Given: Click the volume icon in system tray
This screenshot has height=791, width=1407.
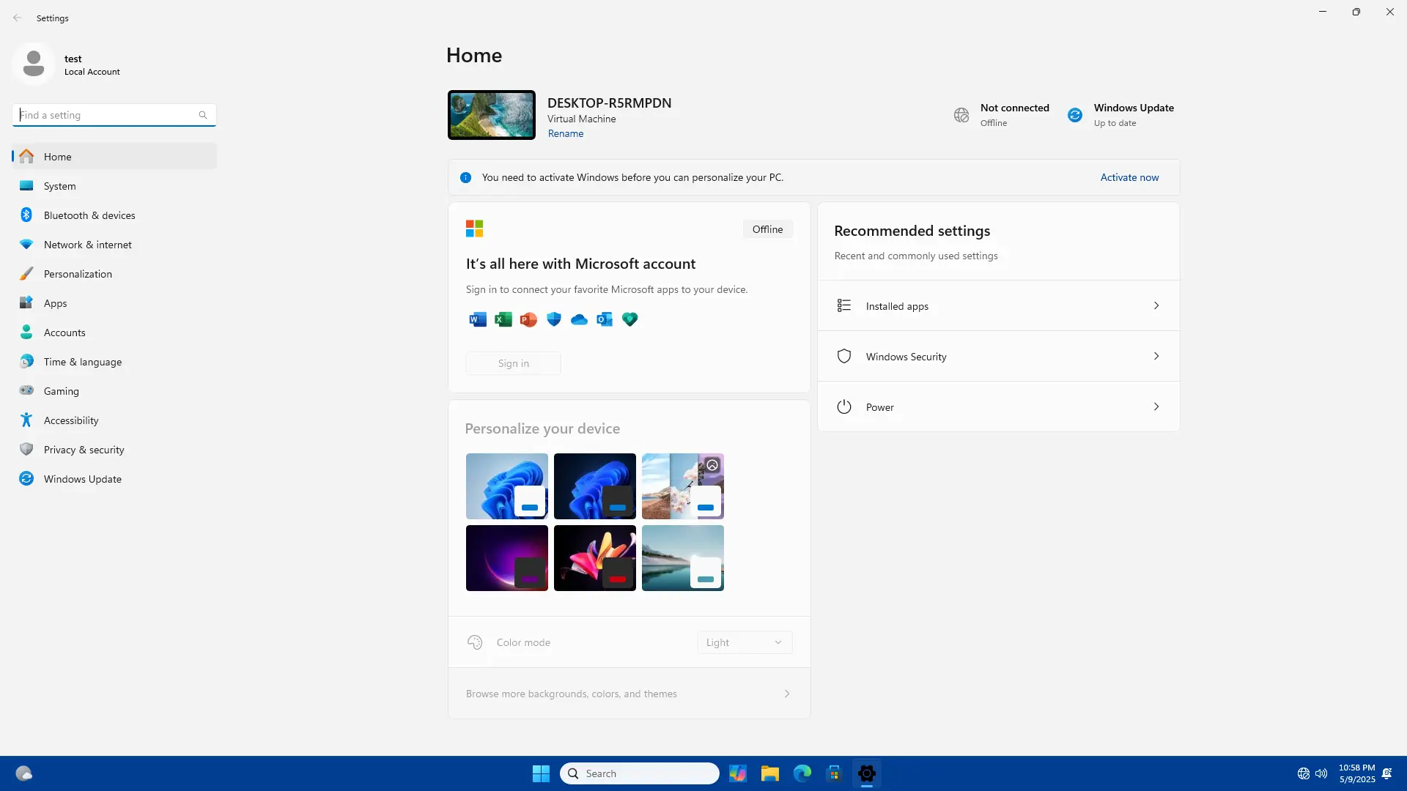Looking at the screenshot, I should coord(1321,773).
